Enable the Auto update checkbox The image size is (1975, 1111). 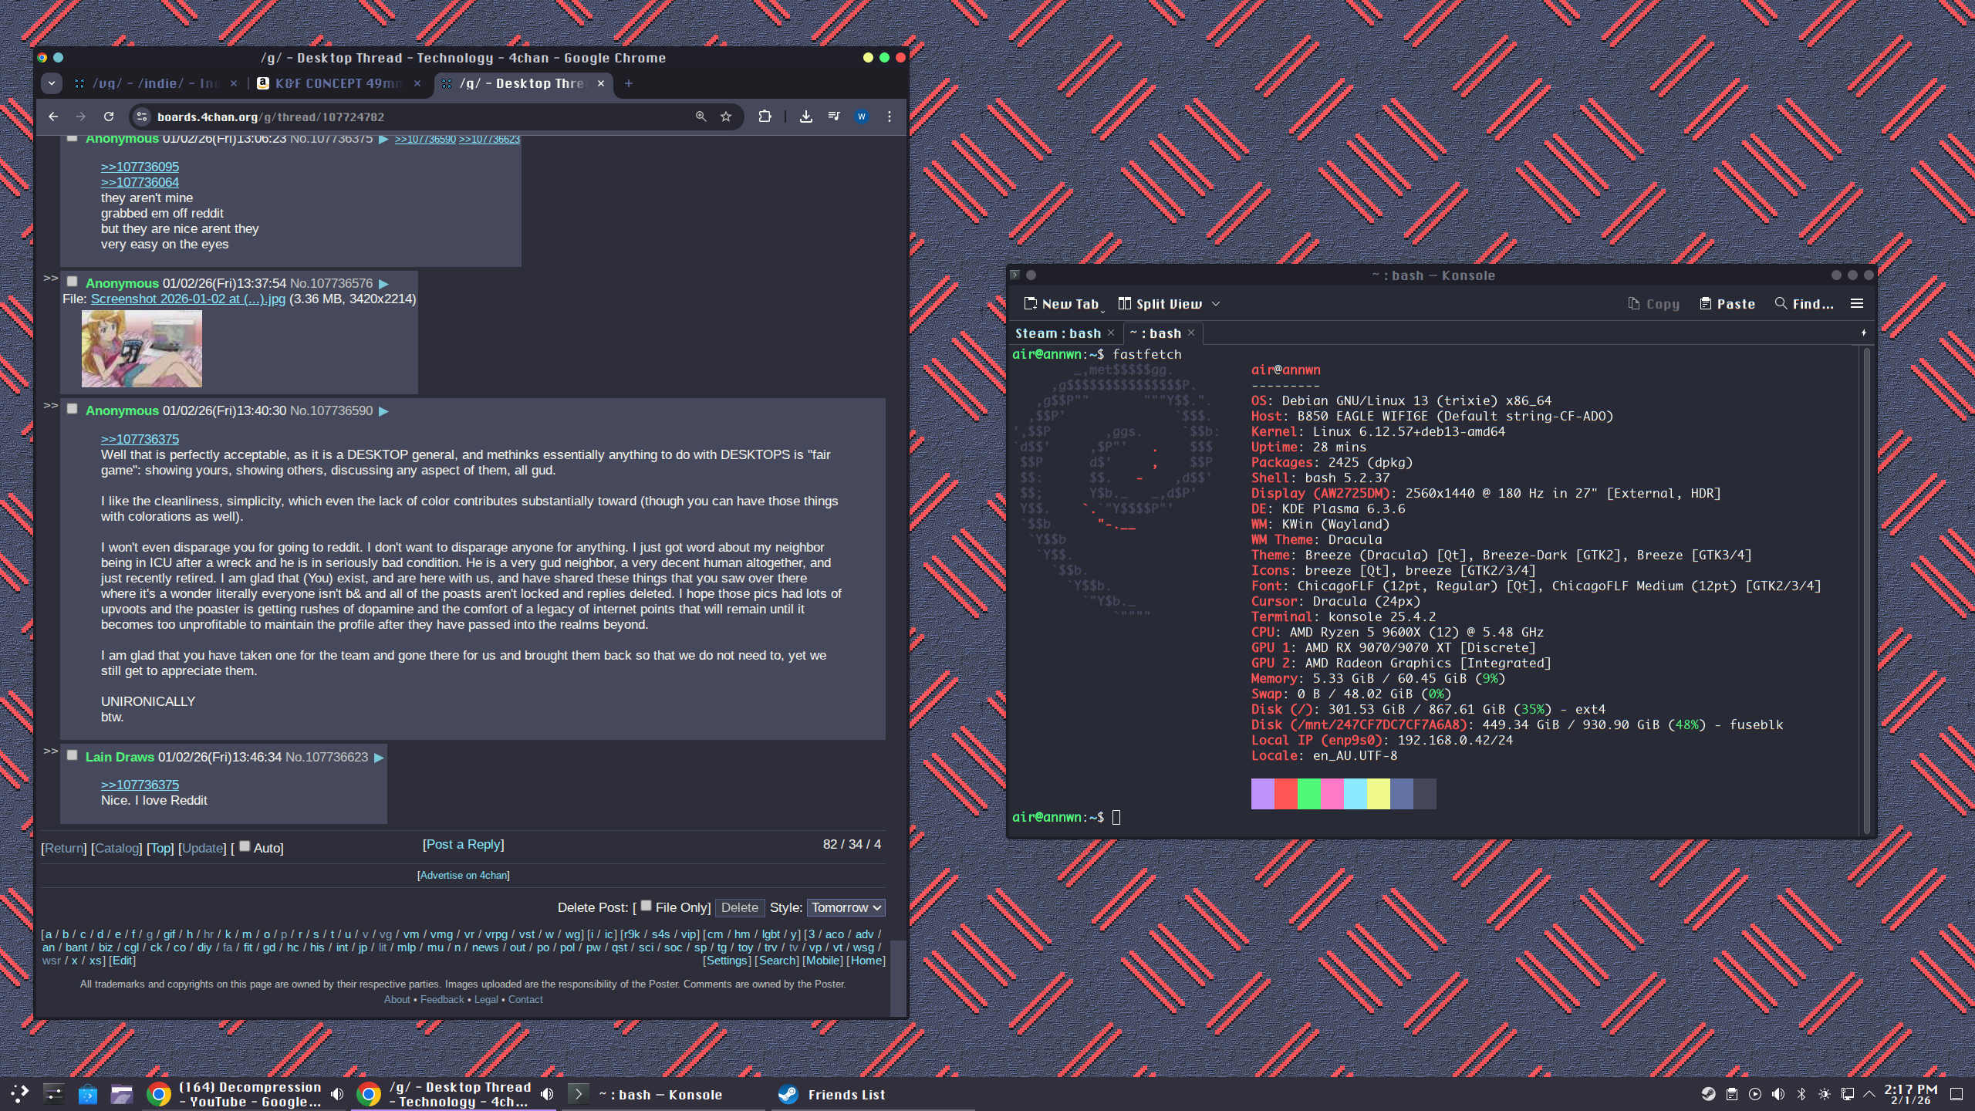pos(245,846)
